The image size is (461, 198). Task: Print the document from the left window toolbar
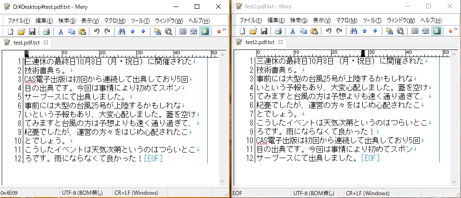pos(46,32)
